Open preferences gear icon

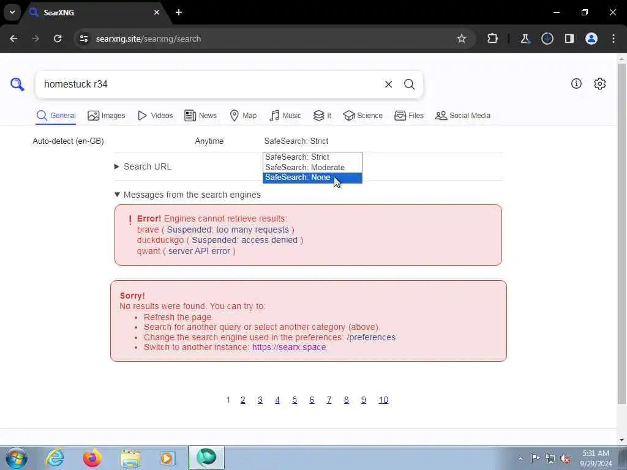599,83
